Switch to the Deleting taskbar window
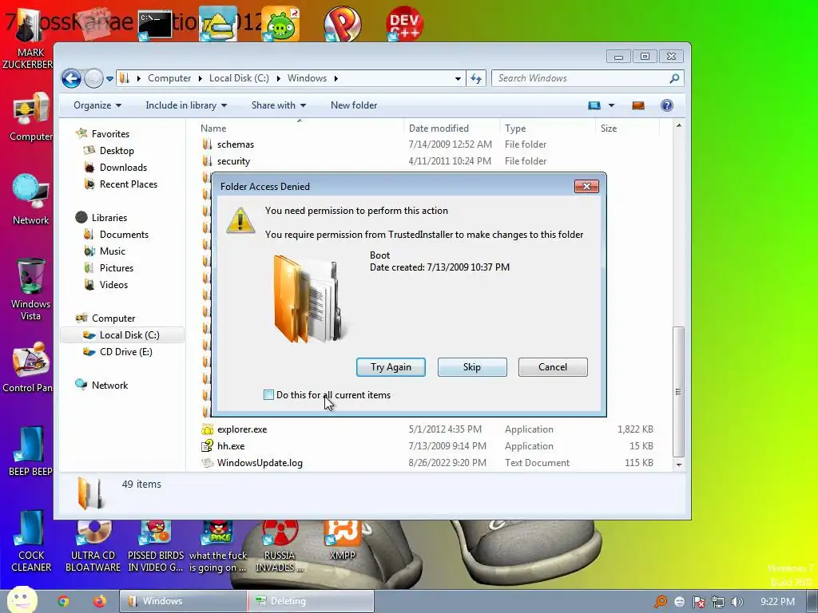The image size is (818, 613). (x=311, y=601)
